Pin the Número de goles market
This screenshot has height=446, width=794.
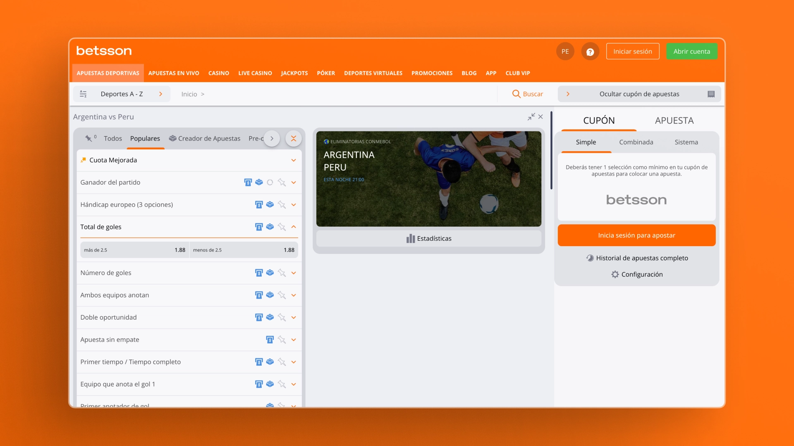pyautogui.click(x=282, y=273)
